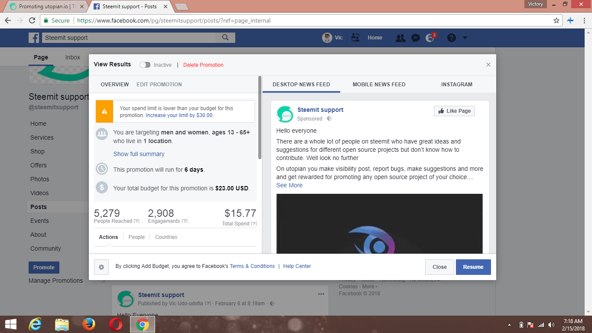Image resolution: width=592 pixels, height=333 pixels.
Task: Click Vic's profile picture in the navbar
Action: (x=326, y=37)
